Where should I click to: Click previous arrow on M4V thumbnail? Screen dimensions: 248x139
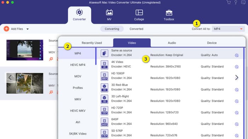coord(10,77)
